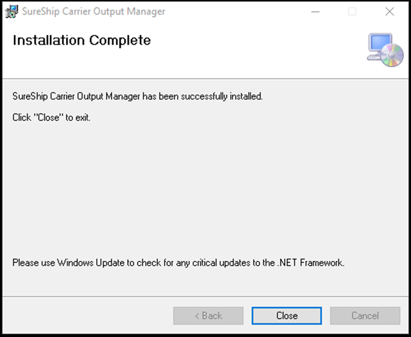411x337 pixels.
Task: Click the installer icon in the title bar
Action: [x=11, y=11]
